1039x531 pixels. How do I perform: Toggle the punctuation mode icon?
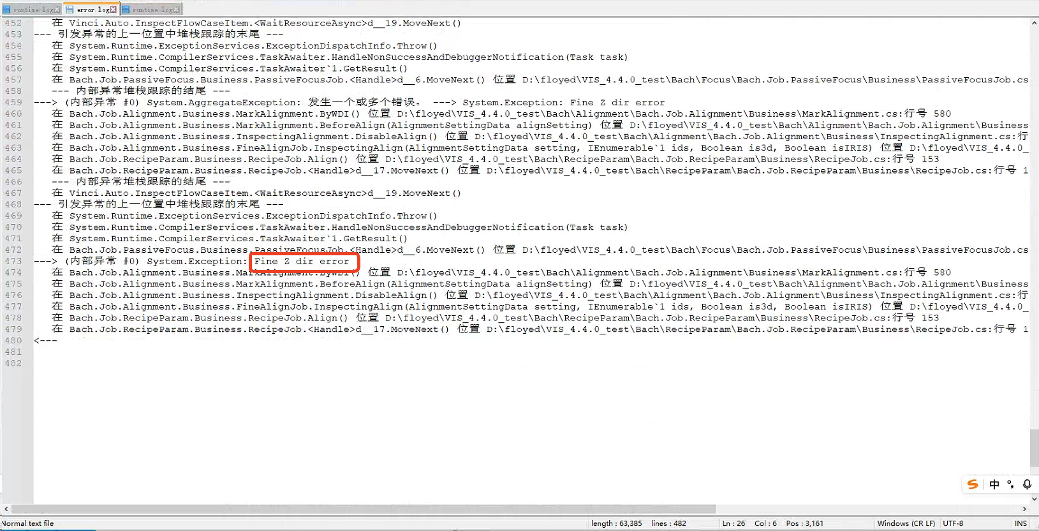[1010, 484]
